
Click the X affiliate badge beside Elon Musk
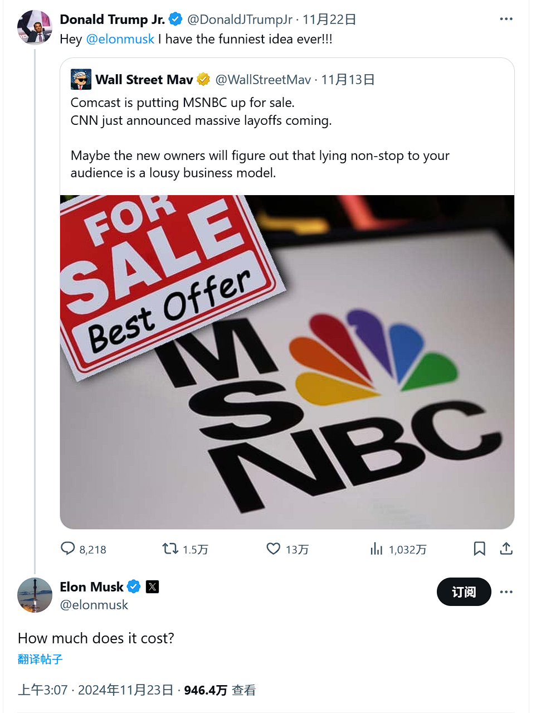(x=152, y=586)
